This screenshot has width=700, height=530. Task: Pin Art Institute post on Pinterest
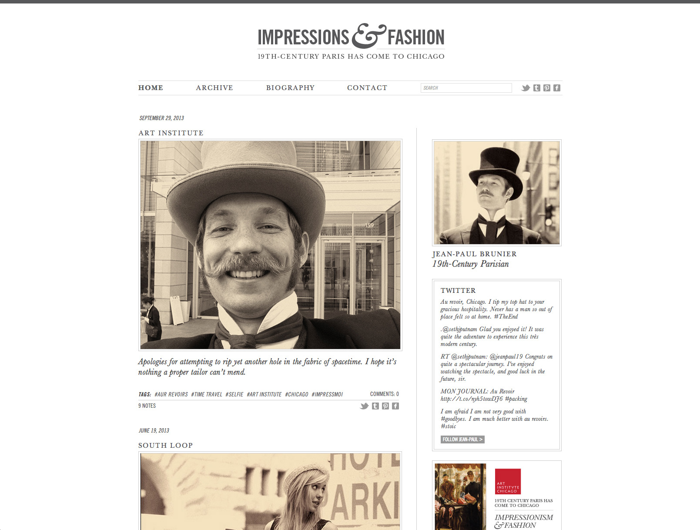click(385, 406)
